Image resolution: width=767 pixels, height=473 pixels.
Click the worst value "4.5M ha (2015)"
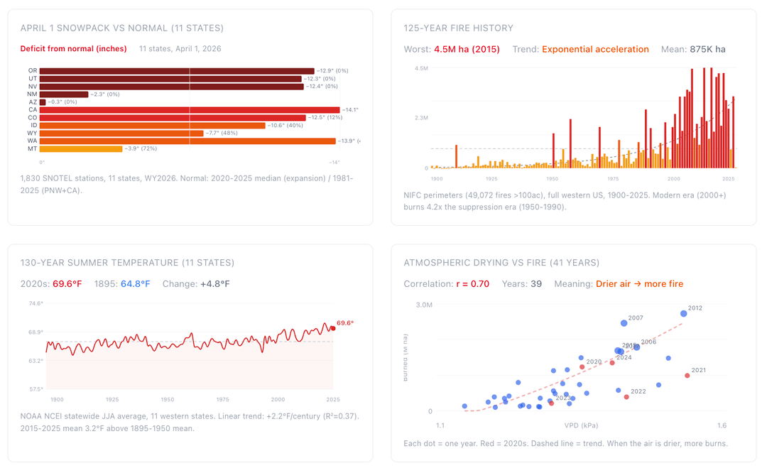467,50
